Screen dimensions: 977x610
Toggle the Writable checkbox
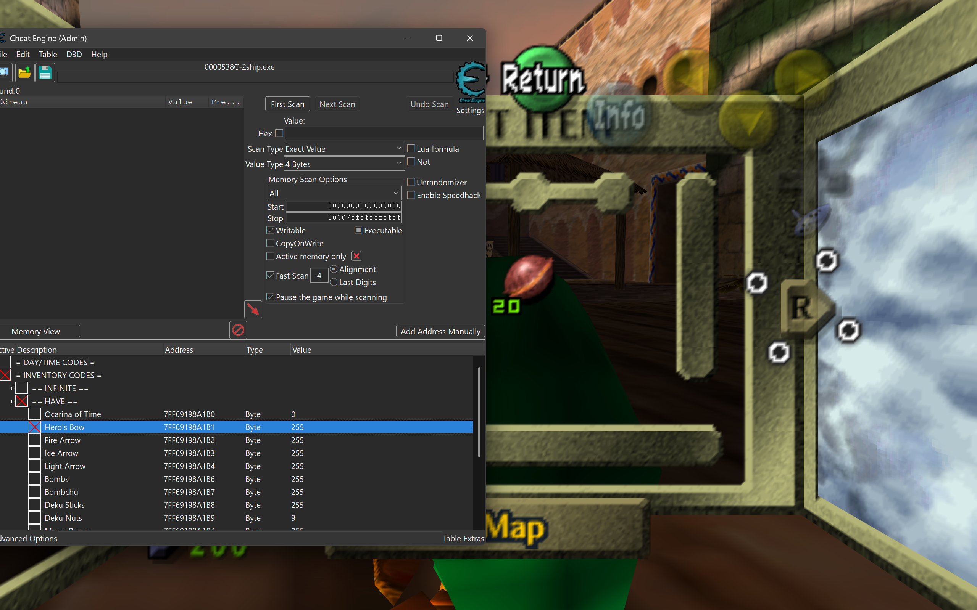click(x=271, y=230)
